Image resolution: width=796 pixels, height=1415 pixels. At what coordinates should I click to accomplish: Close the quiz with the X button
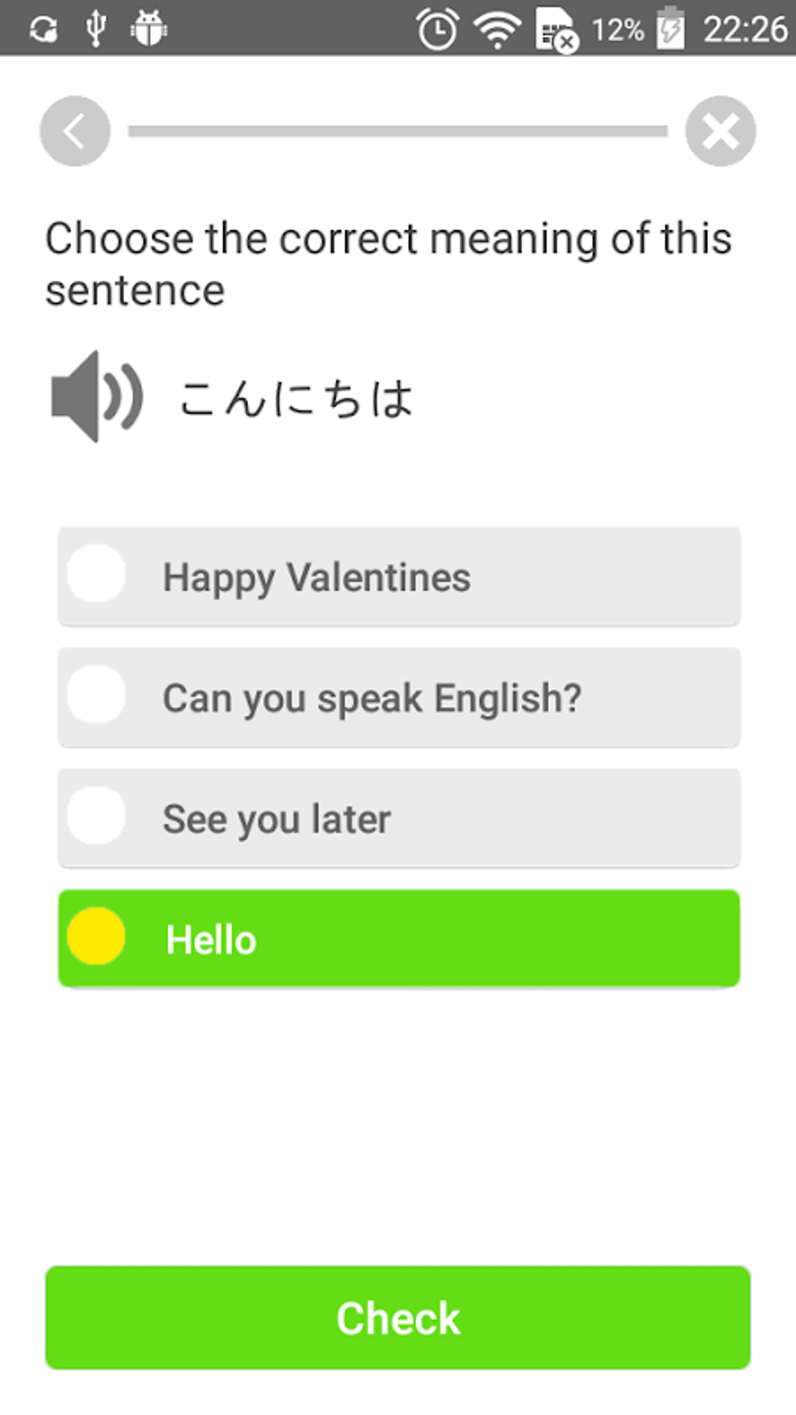pyautogui.click(x=720, y=131)
